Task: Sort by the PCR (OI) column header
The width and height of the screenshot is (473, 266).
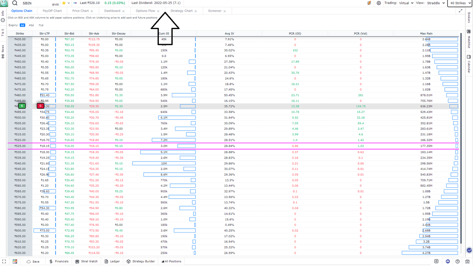Action: (295, 33)
